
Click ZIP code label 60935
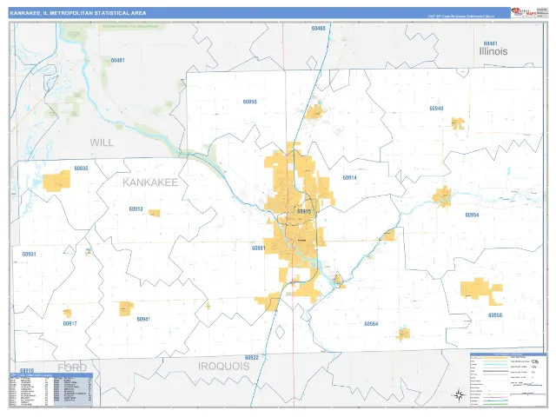[x=81, y=169]
